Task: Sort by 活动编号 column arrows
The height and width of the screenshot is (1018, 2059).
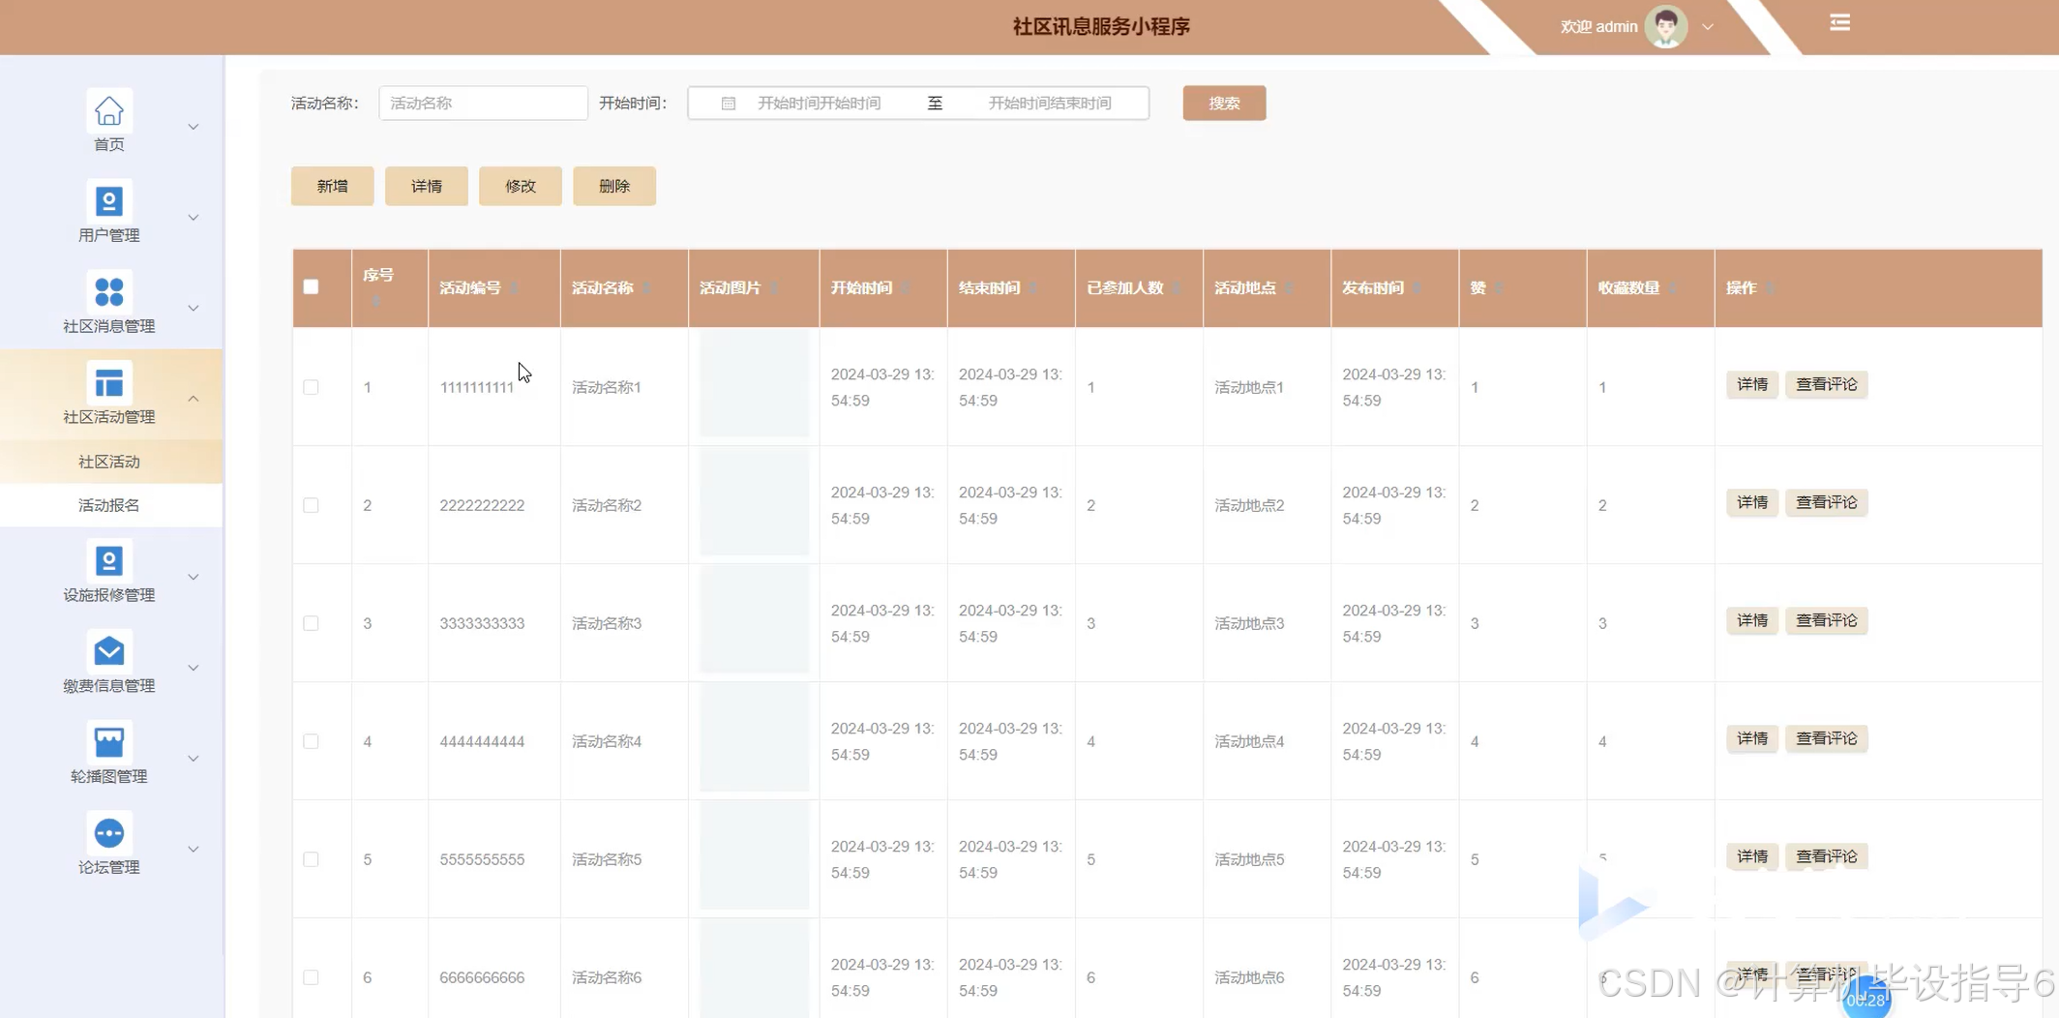Action: click(x=514, y=288)
